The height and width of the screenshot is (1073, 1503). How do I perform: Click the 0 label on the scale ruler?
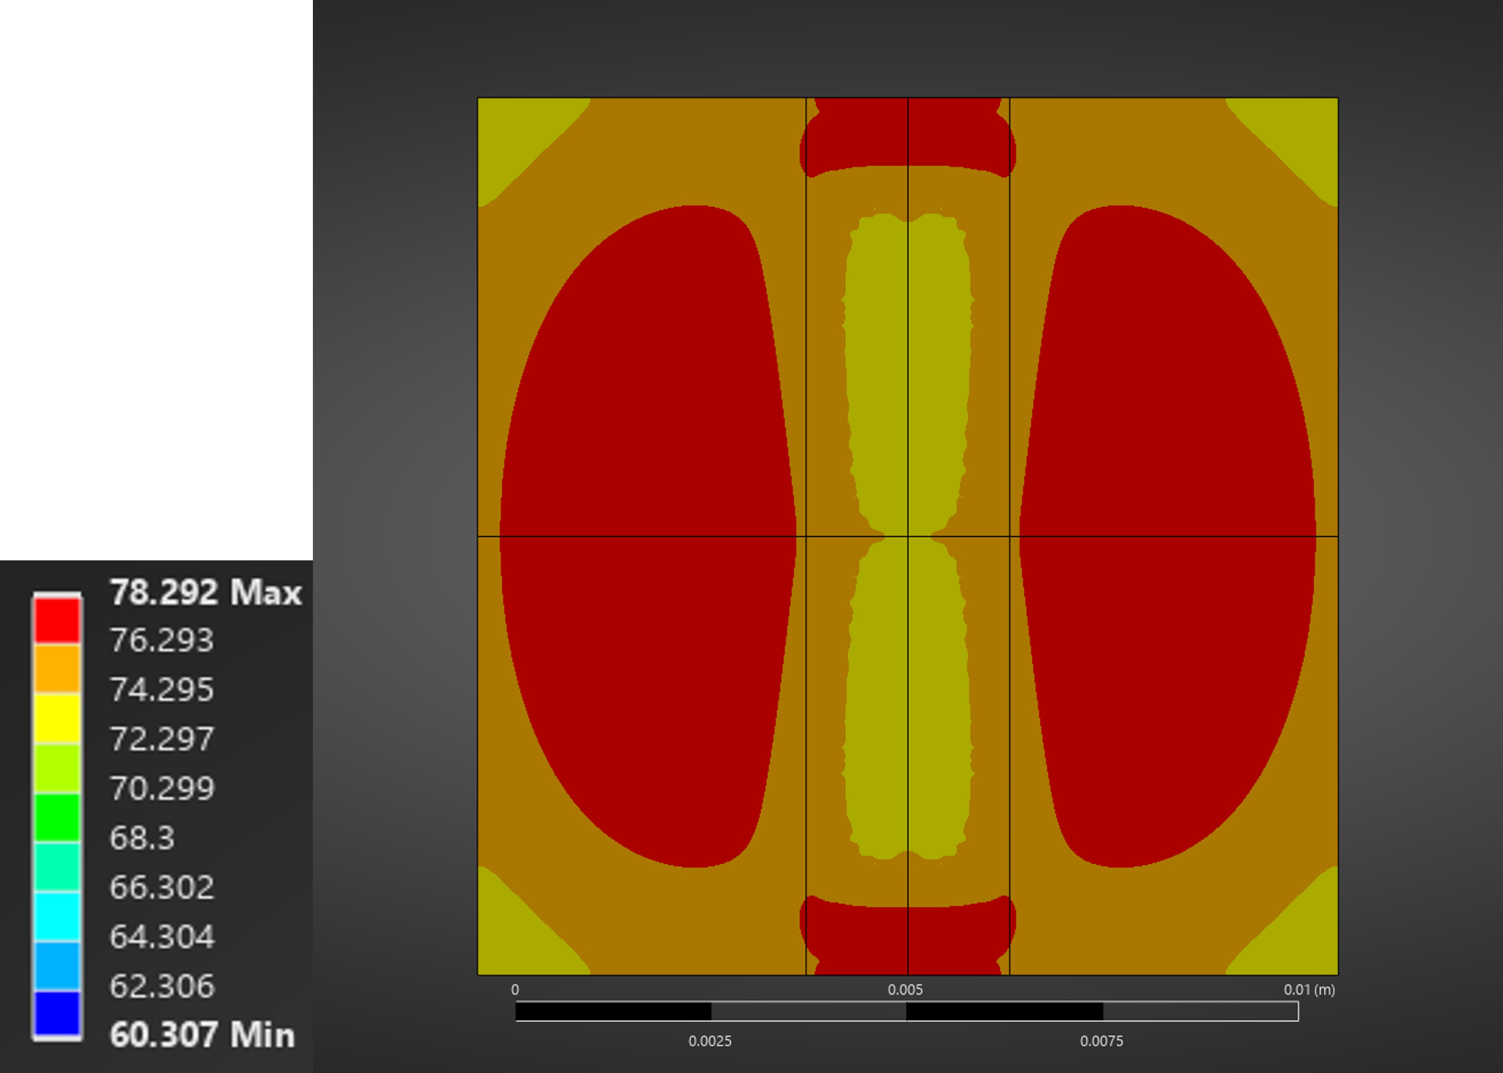click(515, 990)
